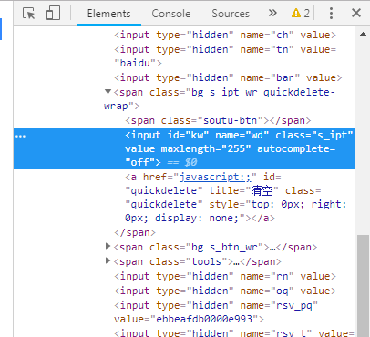Select the hidden input named ch

coord(225,35)
